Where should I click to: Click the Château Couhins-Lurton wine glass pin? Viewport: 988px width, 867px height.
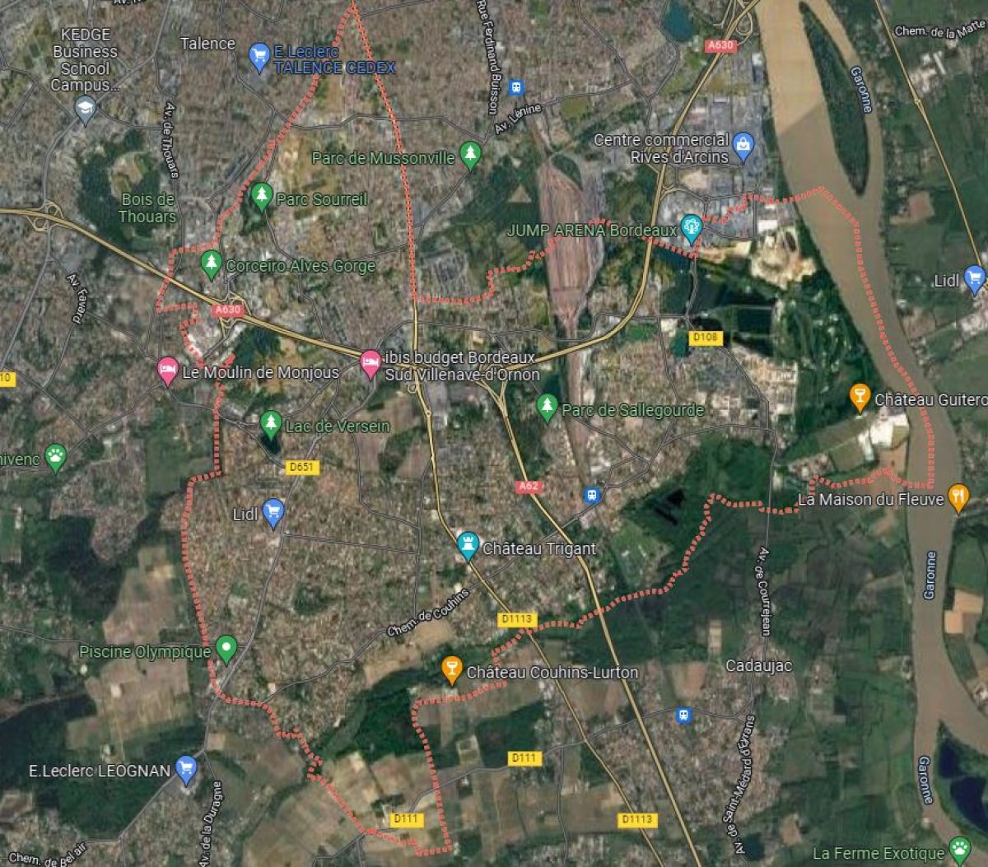(452, 669)
